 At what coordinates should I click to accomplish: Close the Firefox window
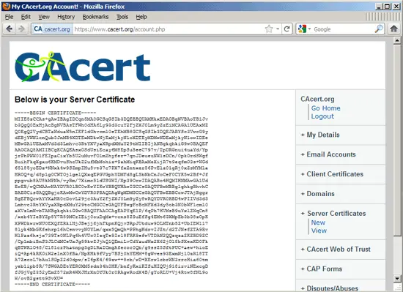click(396, 7)
